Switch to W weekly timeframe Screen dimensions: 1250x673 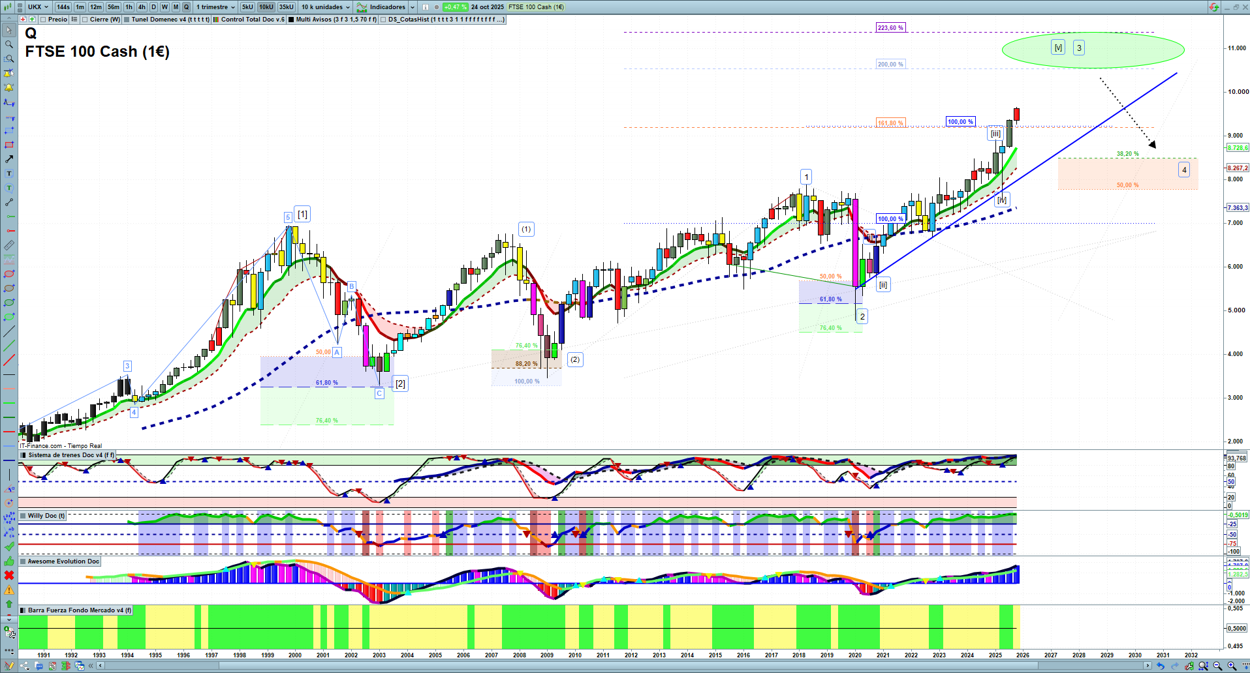[164, 7]
